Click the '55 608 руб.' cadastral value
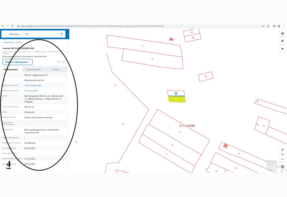 click(x=30, y=143)
